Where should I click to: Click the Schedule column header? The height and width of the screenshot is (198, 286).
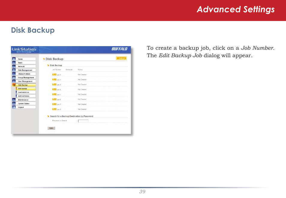click(x=69, y=70)
